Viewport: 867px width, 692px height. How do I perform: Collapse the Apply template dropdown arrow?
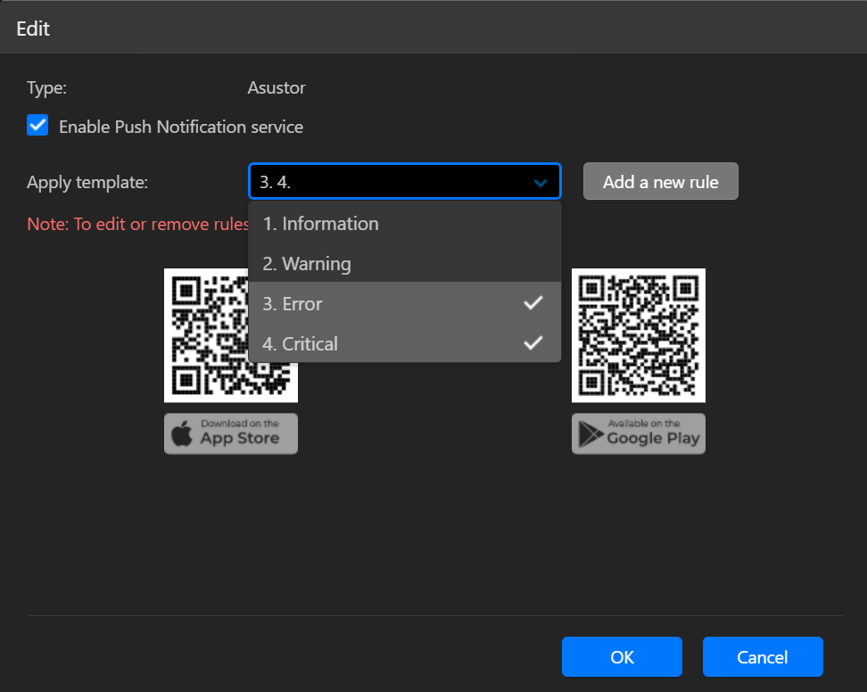click(x=541, y=183)
